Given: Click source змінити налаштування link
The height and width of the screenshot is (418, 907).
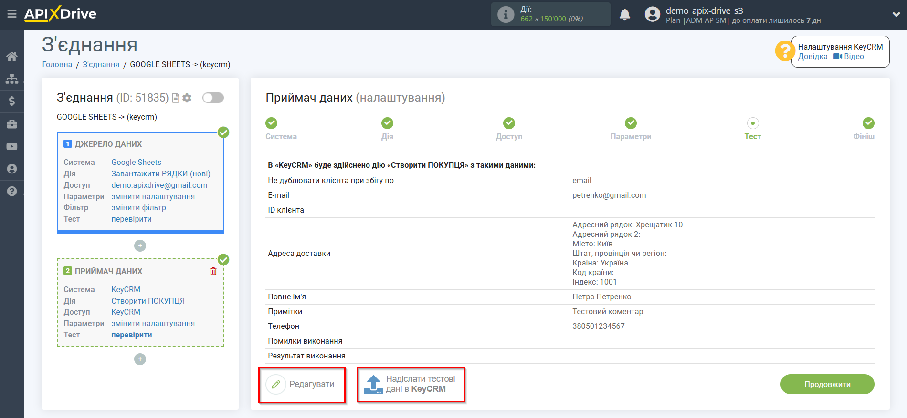Looking at the screenshot, I should coord(153,197).
